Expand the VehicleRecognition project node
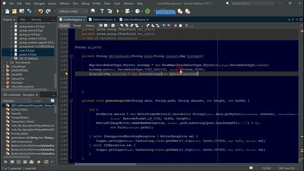 click(3, 86)
